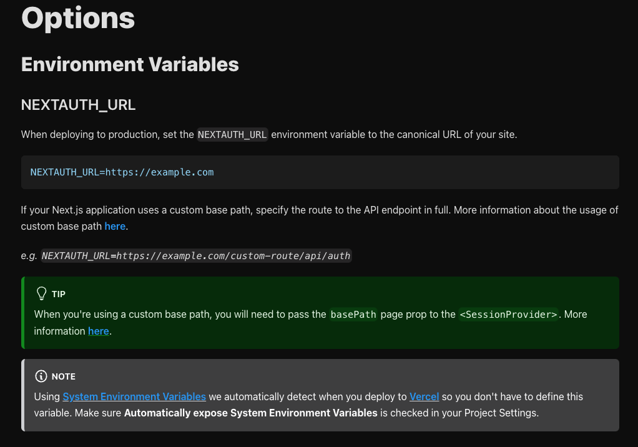Click the Options page heading
Image resolution: width=638 pixels, height=447 pixels.
[x=77, y=18]
